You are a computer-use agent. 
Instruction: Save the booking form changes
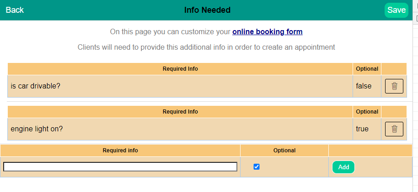tap(396, 10)
